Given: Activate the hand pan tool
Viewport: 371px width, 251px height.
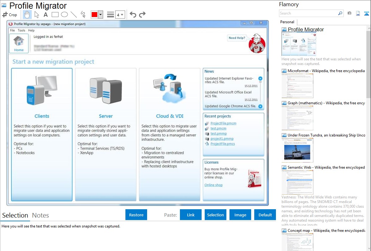Looking at the screenshot, I should (27, 15).
